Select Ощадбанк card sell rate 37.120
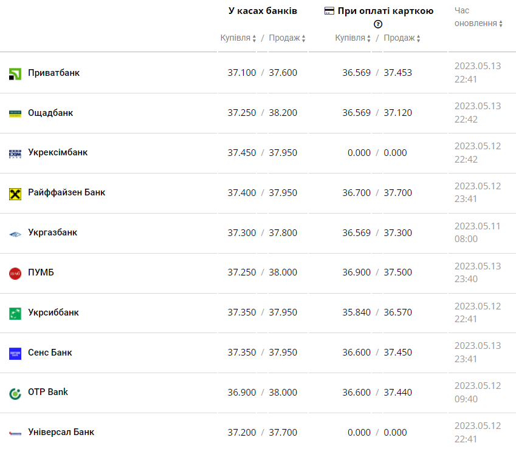The image size is (516, 449). click(398, 113)
